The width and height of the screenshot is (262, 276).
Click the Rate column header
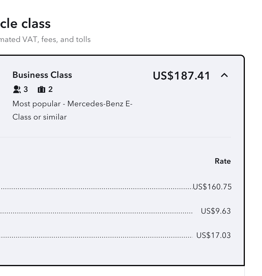pos(222,161)
